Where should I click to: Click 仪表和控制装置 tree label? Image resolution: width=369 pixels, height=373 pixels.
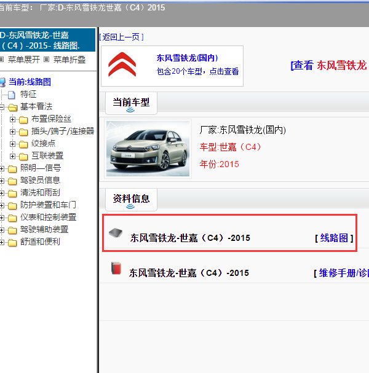click(x=48, y=217)
